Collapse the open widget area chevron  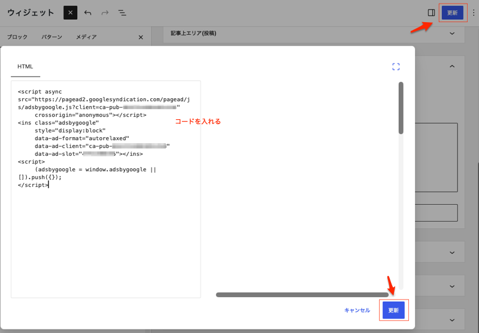[452, 66]
